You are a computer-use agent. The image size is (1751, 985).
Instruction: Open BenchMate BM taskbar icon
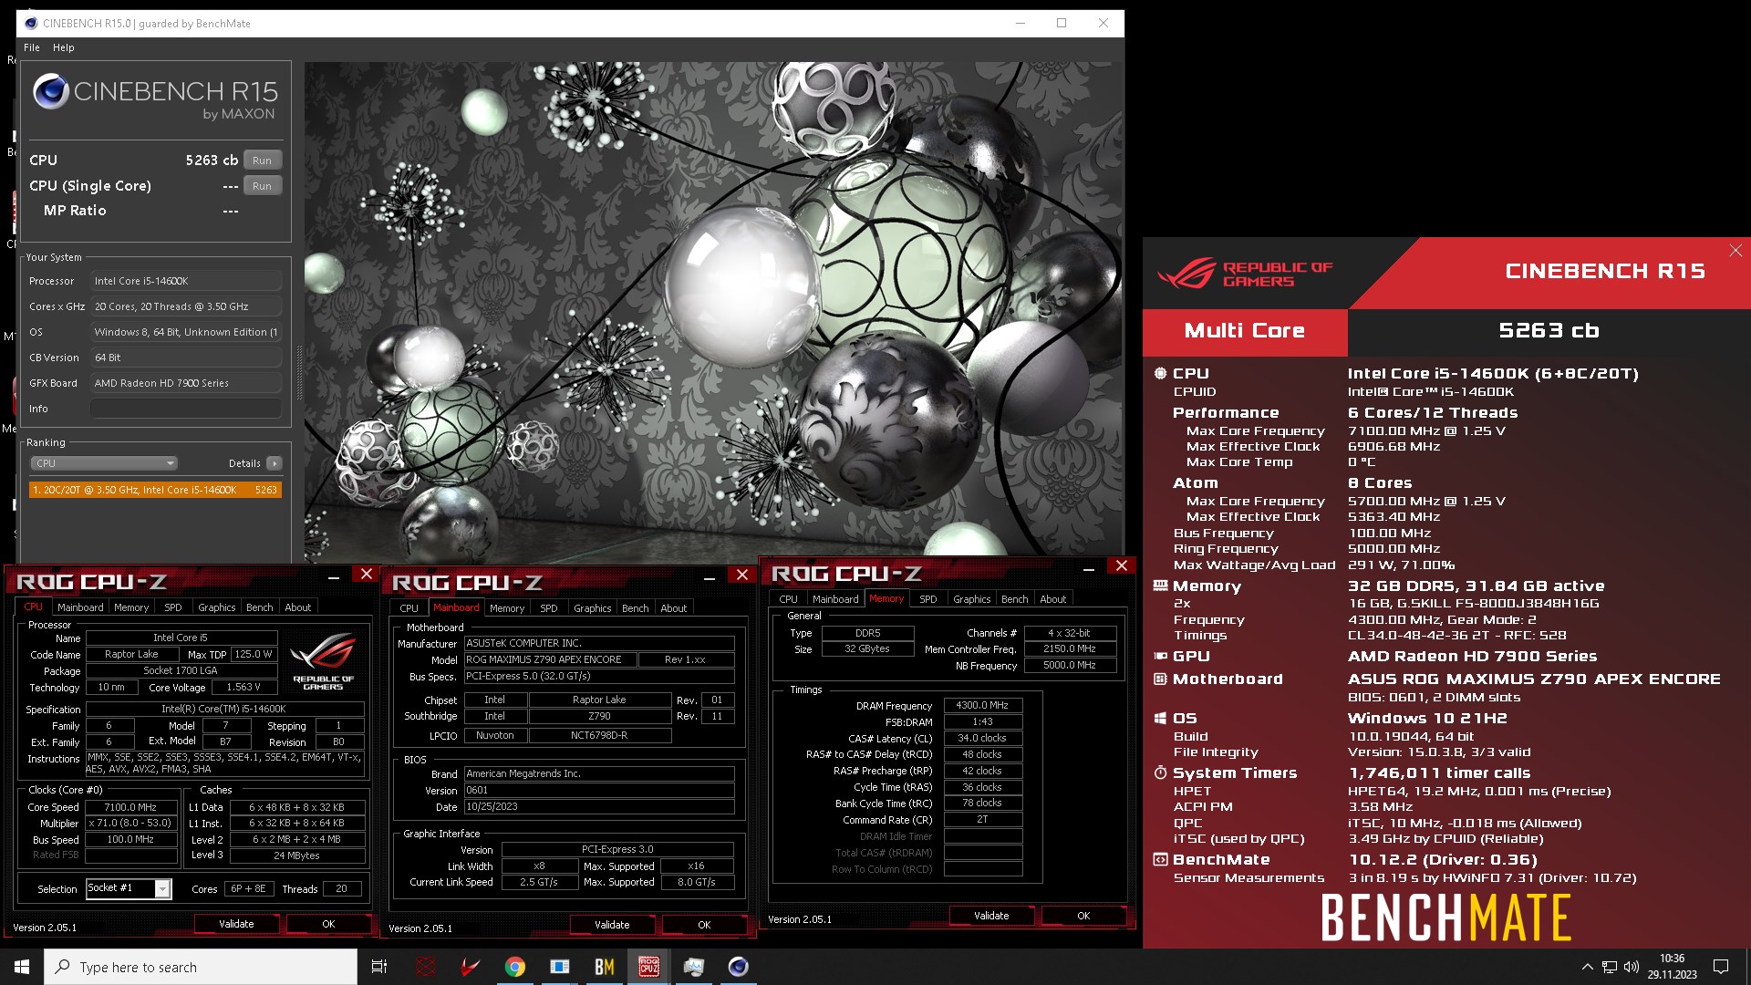tap(605, 967)
